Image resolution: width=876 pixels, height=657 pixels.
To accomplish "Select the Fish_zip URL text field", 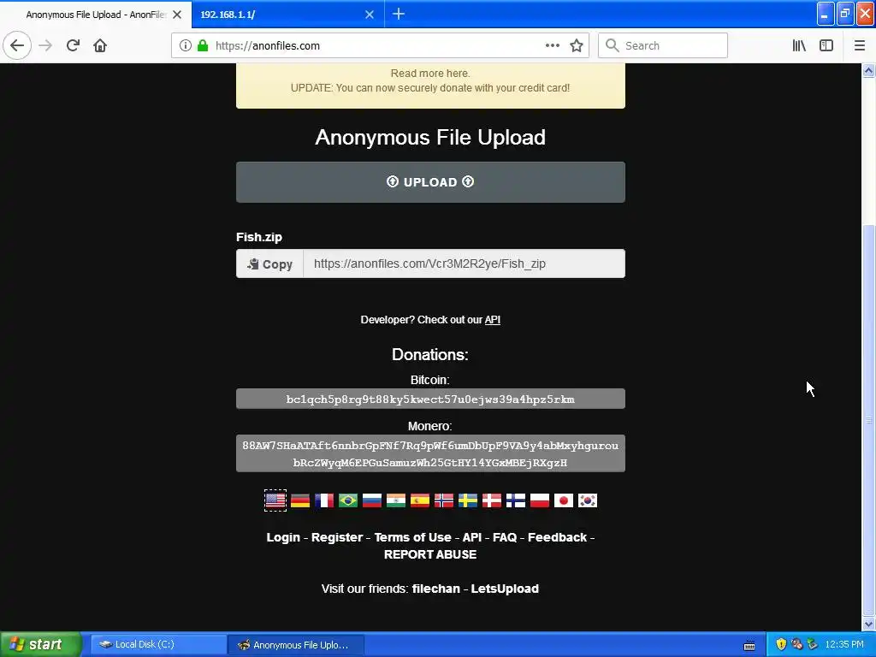I will coord(464,263).
